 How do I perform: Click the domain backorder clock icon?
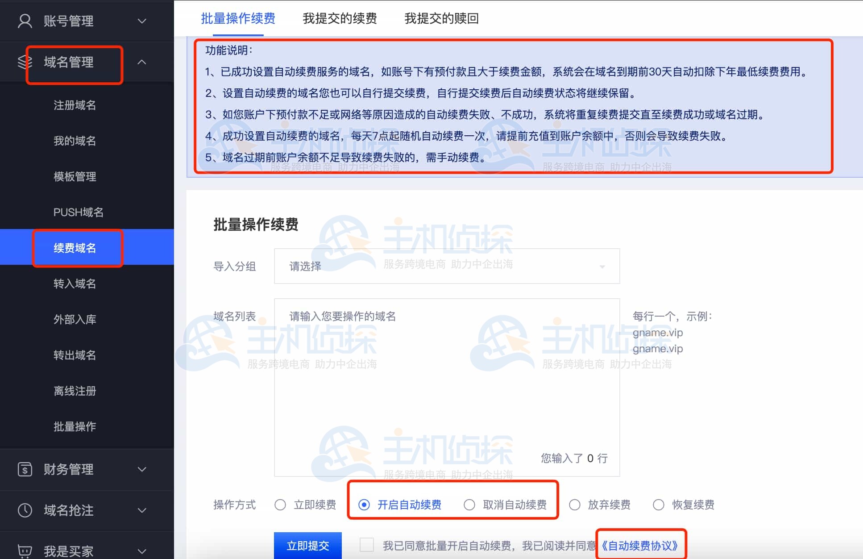[25, 510]
